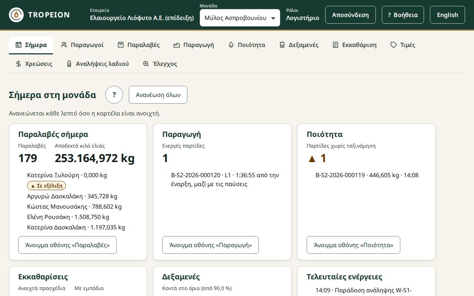Click the canister icon beside Αναλήψεις λαδιού
The height and width of the screenshot is (296, 474).
point(69,64)
